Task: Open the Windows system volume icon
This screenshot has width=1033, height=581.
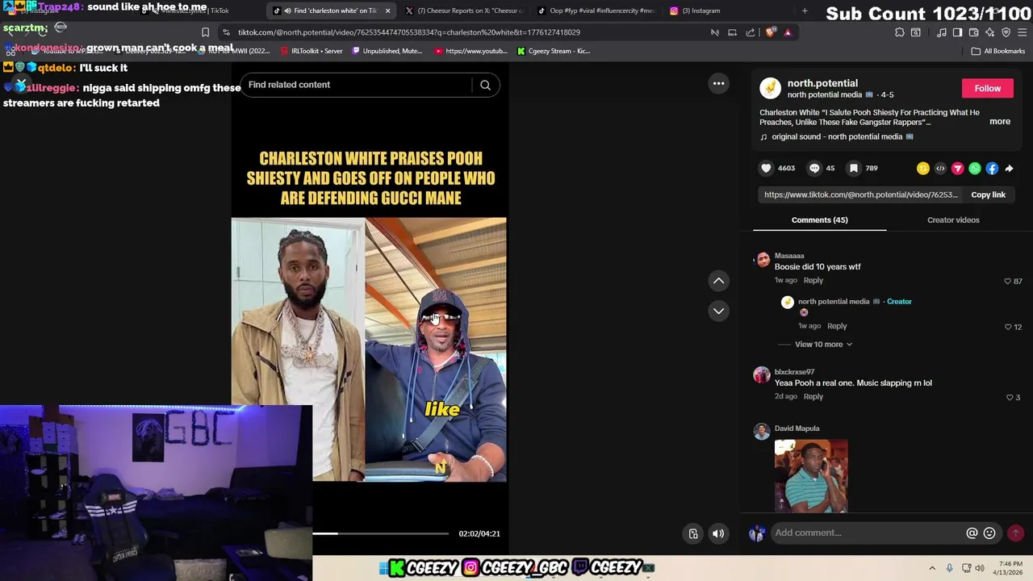Action: [981, 568]
